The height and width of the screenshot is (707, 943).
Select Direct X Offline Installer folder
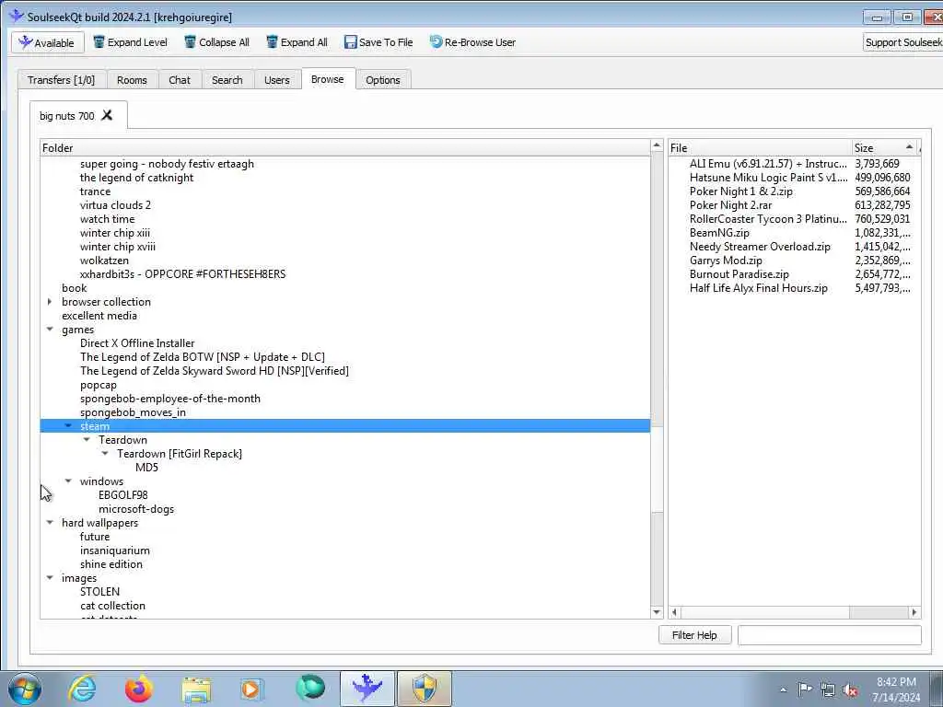click(x=137, y=343)
